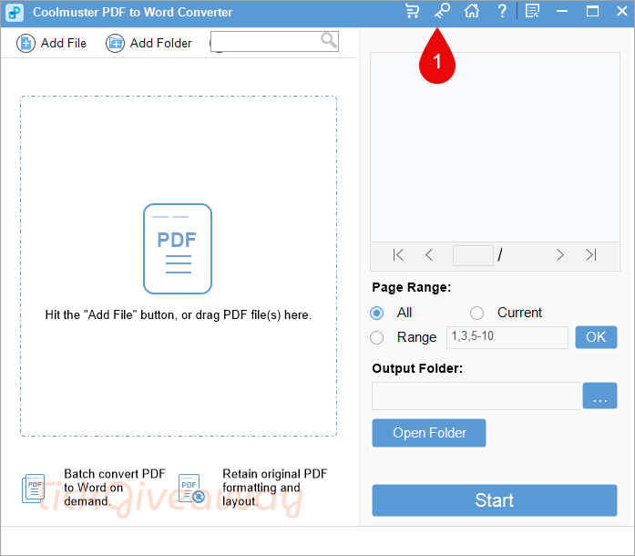Click the register key icon
The image size is (635, 556).
pos(442,11)
